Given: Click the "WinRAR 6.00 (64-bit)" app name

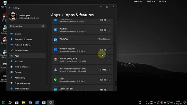Looking at the screenshot, I should pos(68,59).
